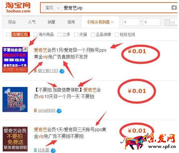
Task: Open seller link 胡义炳1103
Action: 48,71
